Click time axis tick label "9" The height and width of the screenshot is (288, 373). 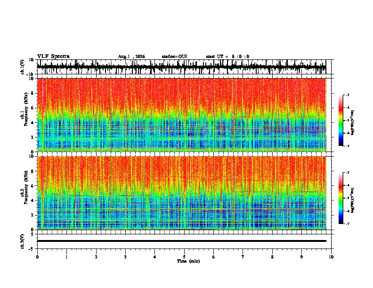click(x=301, y=257)
